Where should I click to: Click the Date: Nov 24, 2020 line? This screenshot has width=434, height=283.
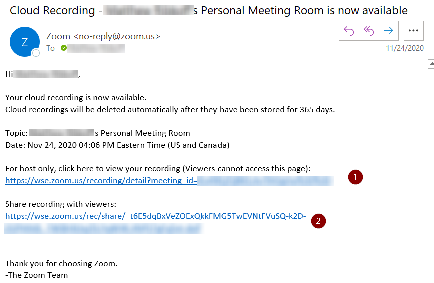[117, 145]
